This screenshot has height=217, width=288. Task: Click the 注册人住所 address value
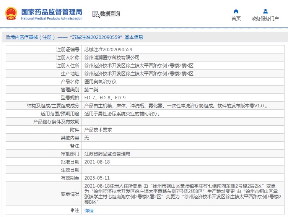click(139, 66)
